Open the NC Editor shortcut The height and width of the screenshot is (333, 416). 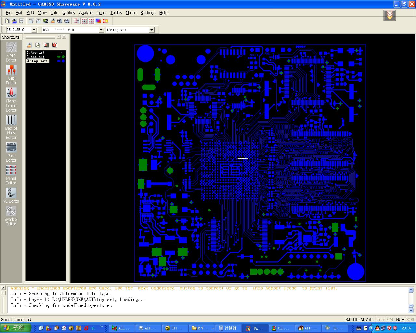pyautogui.click(x=11, y=195)
